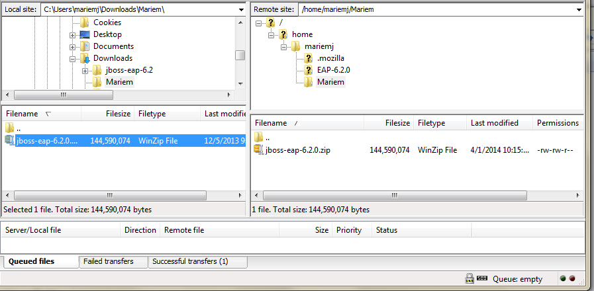Select the Documents icon in local tree

pos(85,46)
